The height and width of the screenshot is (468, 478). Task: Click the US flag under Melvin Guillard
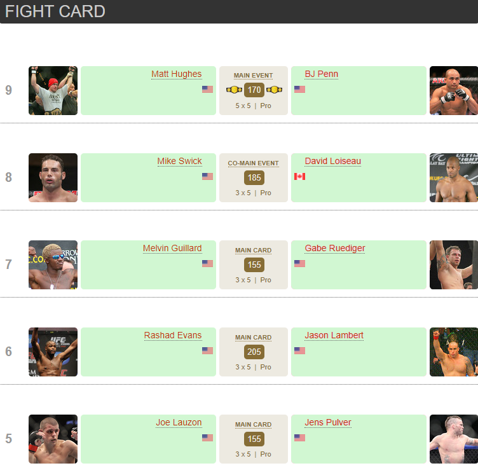tap(207, 263)
